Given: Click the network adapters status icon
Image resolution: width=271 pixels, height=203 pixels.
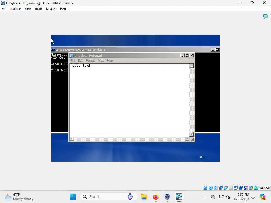Looking at the screenshot, I should 220,187.
